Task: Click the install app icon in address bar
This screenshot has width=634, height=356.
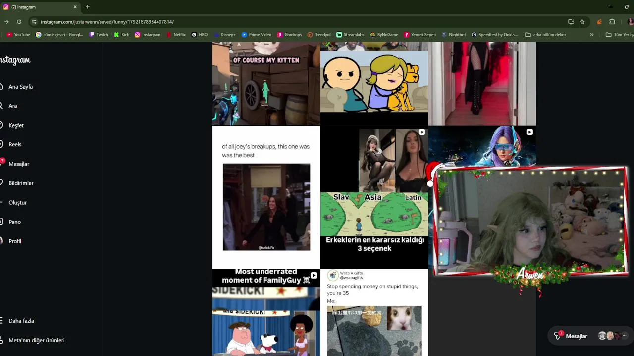Action: (571, 22)
